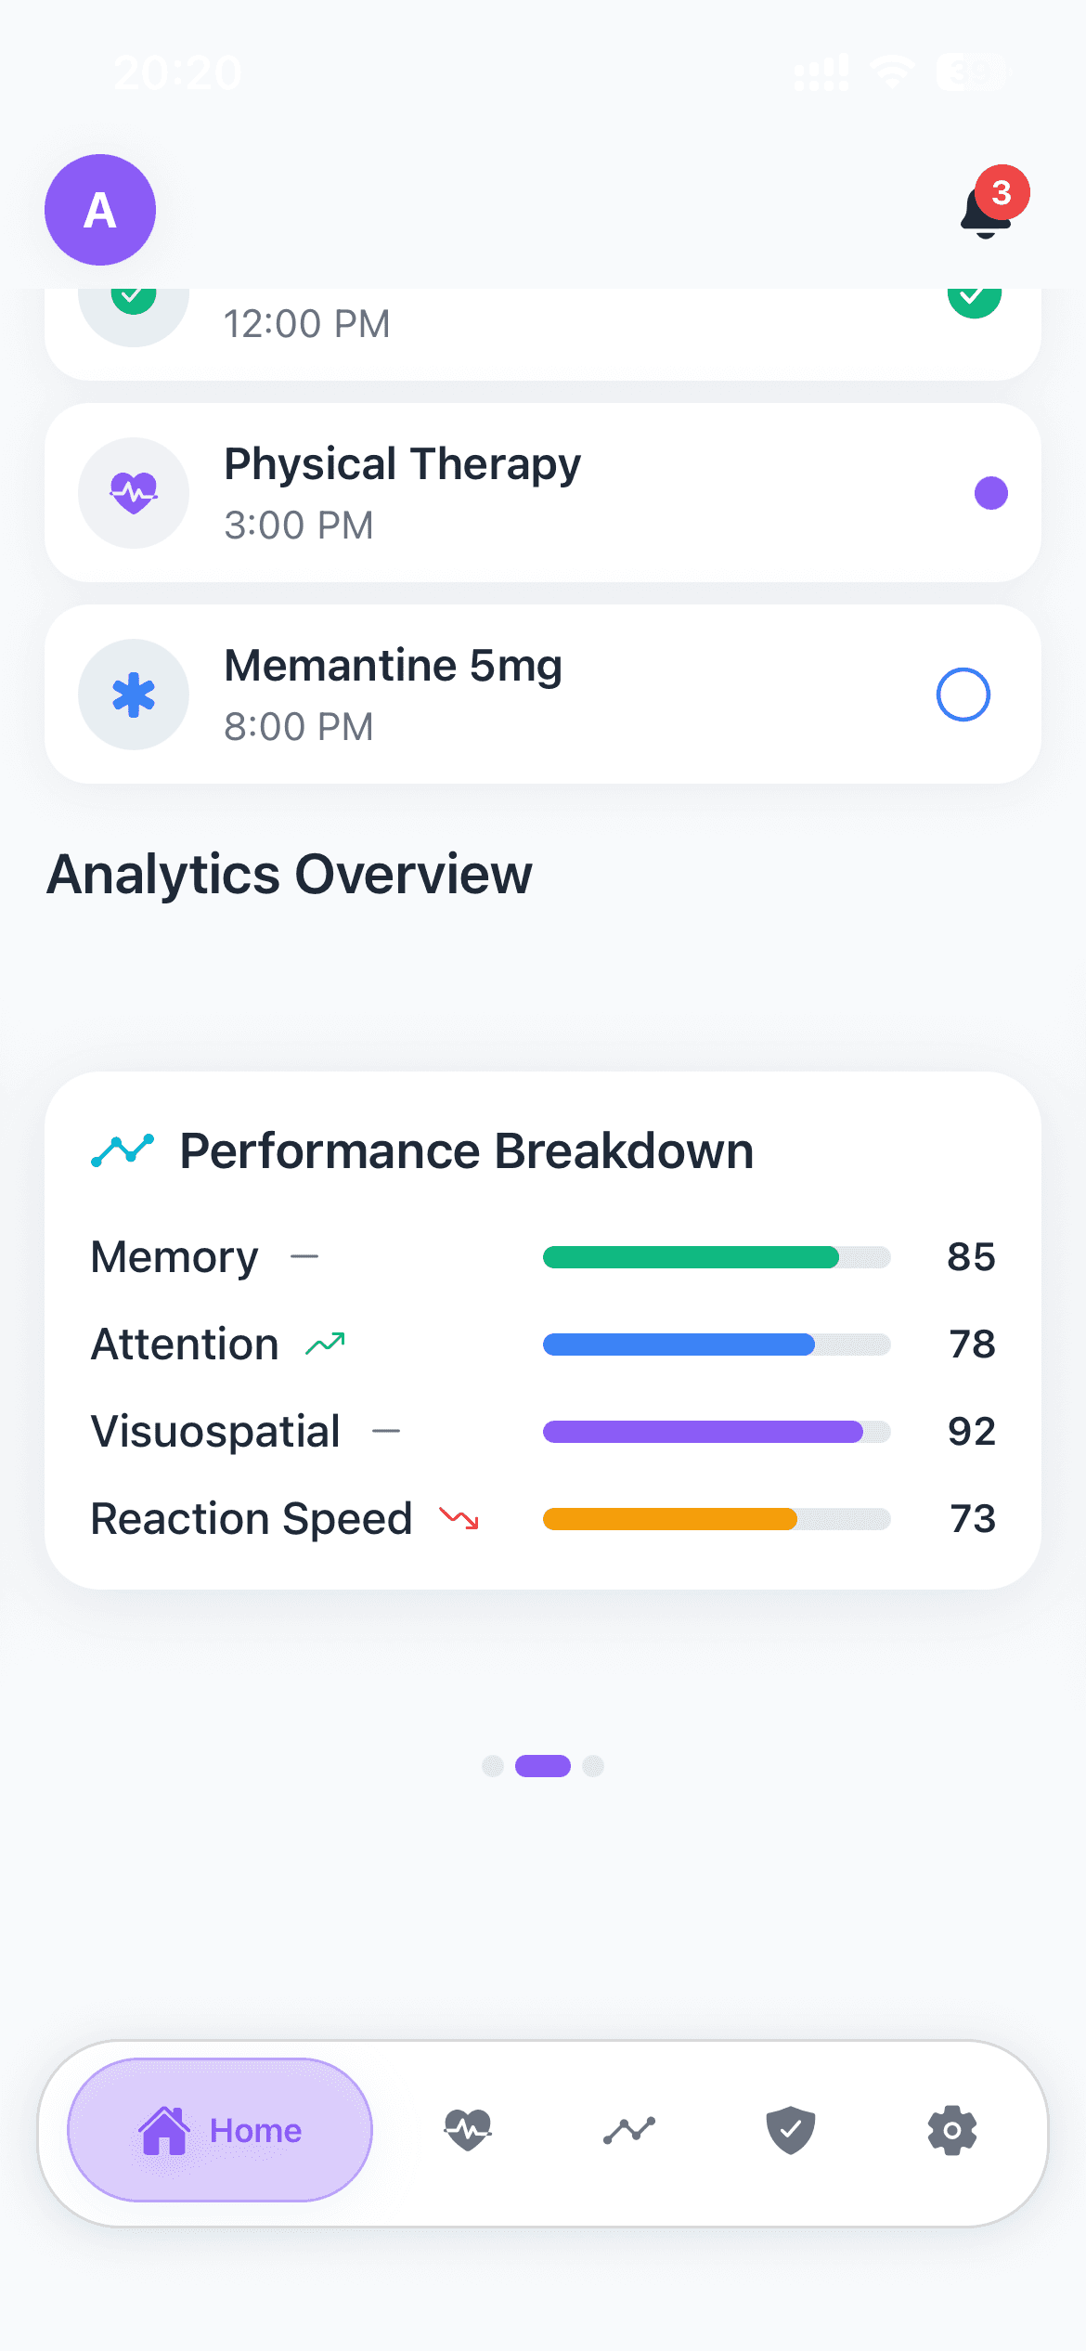Image resolution: width=1086 pixels, height=2351 pixels.
Task: Tap the Memory score progress bar
Action: point(716,1257)
